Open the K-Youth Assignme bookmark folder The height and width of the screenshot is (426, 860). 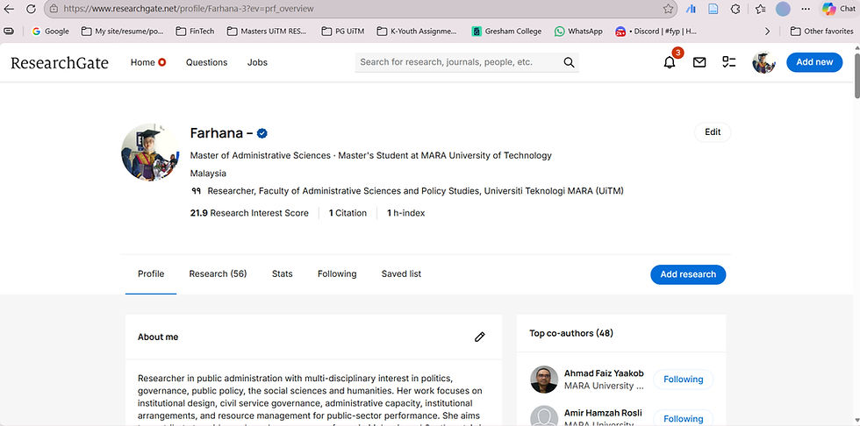point(417,32)
